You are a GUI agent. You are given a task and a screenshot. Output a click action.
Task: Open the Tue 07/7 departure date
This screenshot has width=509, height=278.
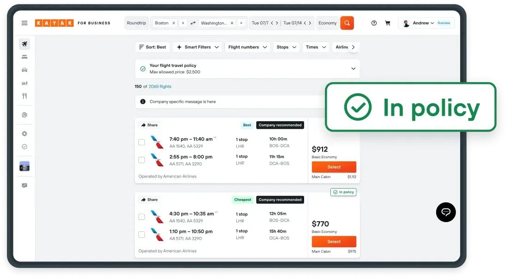pyautogui.click(x=260, y=23)
